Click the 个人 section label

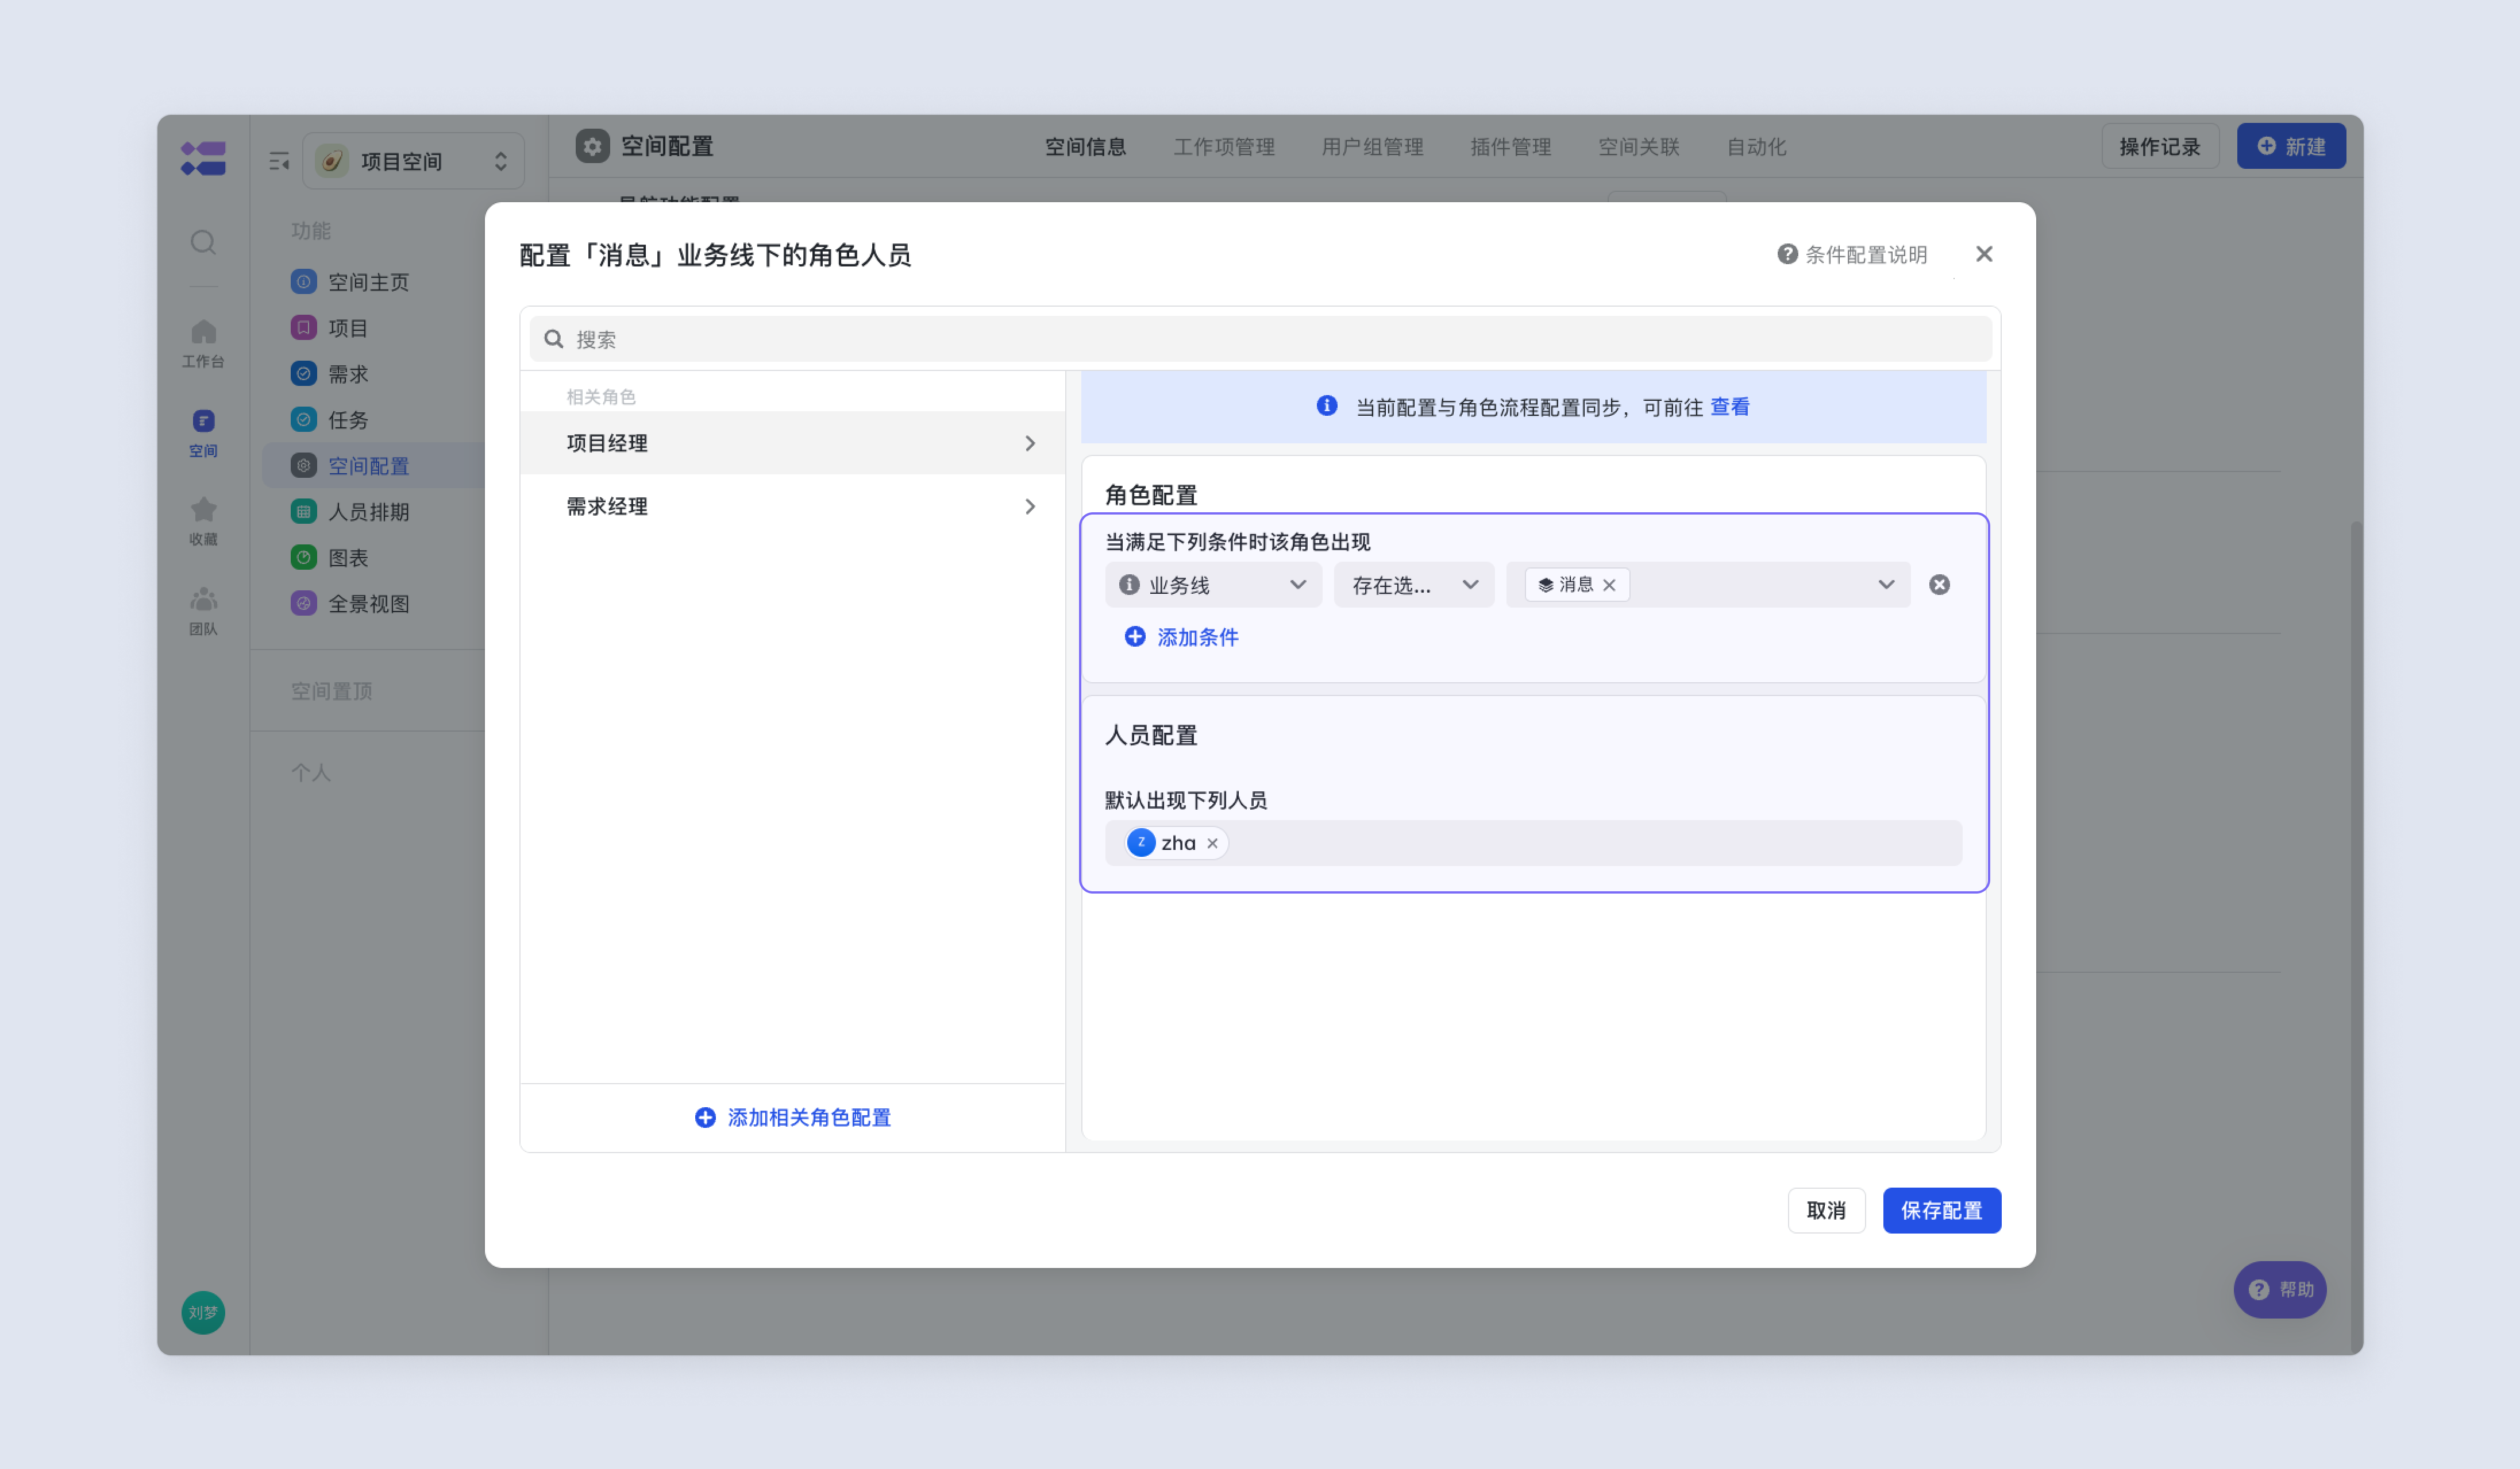(x=310, y=772)
